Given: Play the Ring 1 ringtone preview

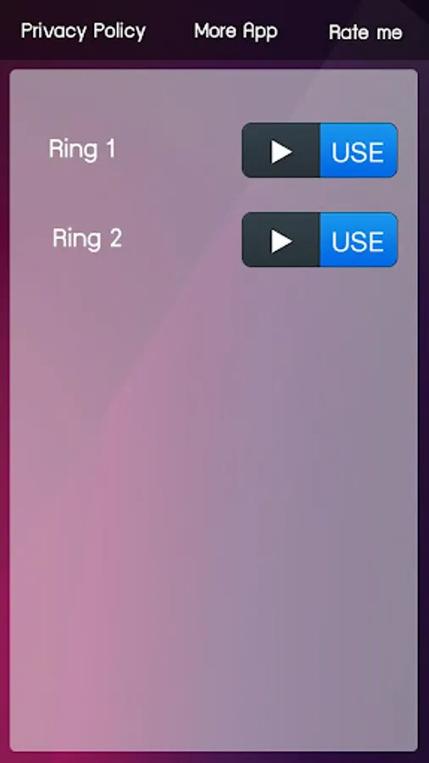Looking at the screenshot, I should click(x=281, y=150).
